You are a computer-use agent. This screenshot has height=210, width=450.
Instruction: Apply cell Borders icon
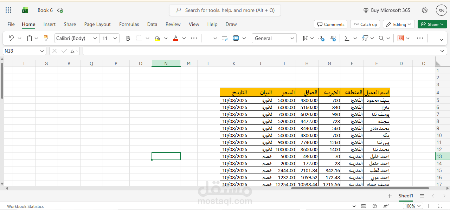pyautogui.click(x=139, y=38)
